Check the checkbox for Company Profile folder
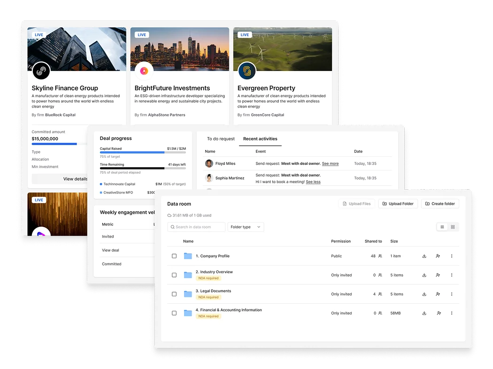Image resolution: width=493 pixels, height=369 pixels. tap(174, 256)
